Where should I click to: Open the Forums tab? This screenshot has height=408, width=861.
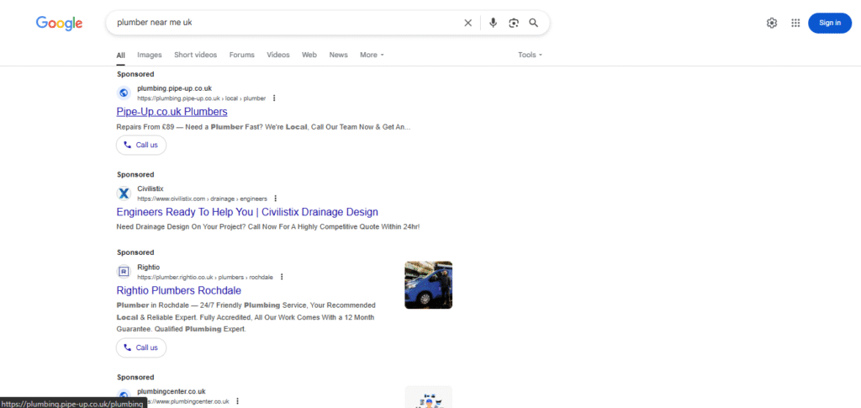241,55
